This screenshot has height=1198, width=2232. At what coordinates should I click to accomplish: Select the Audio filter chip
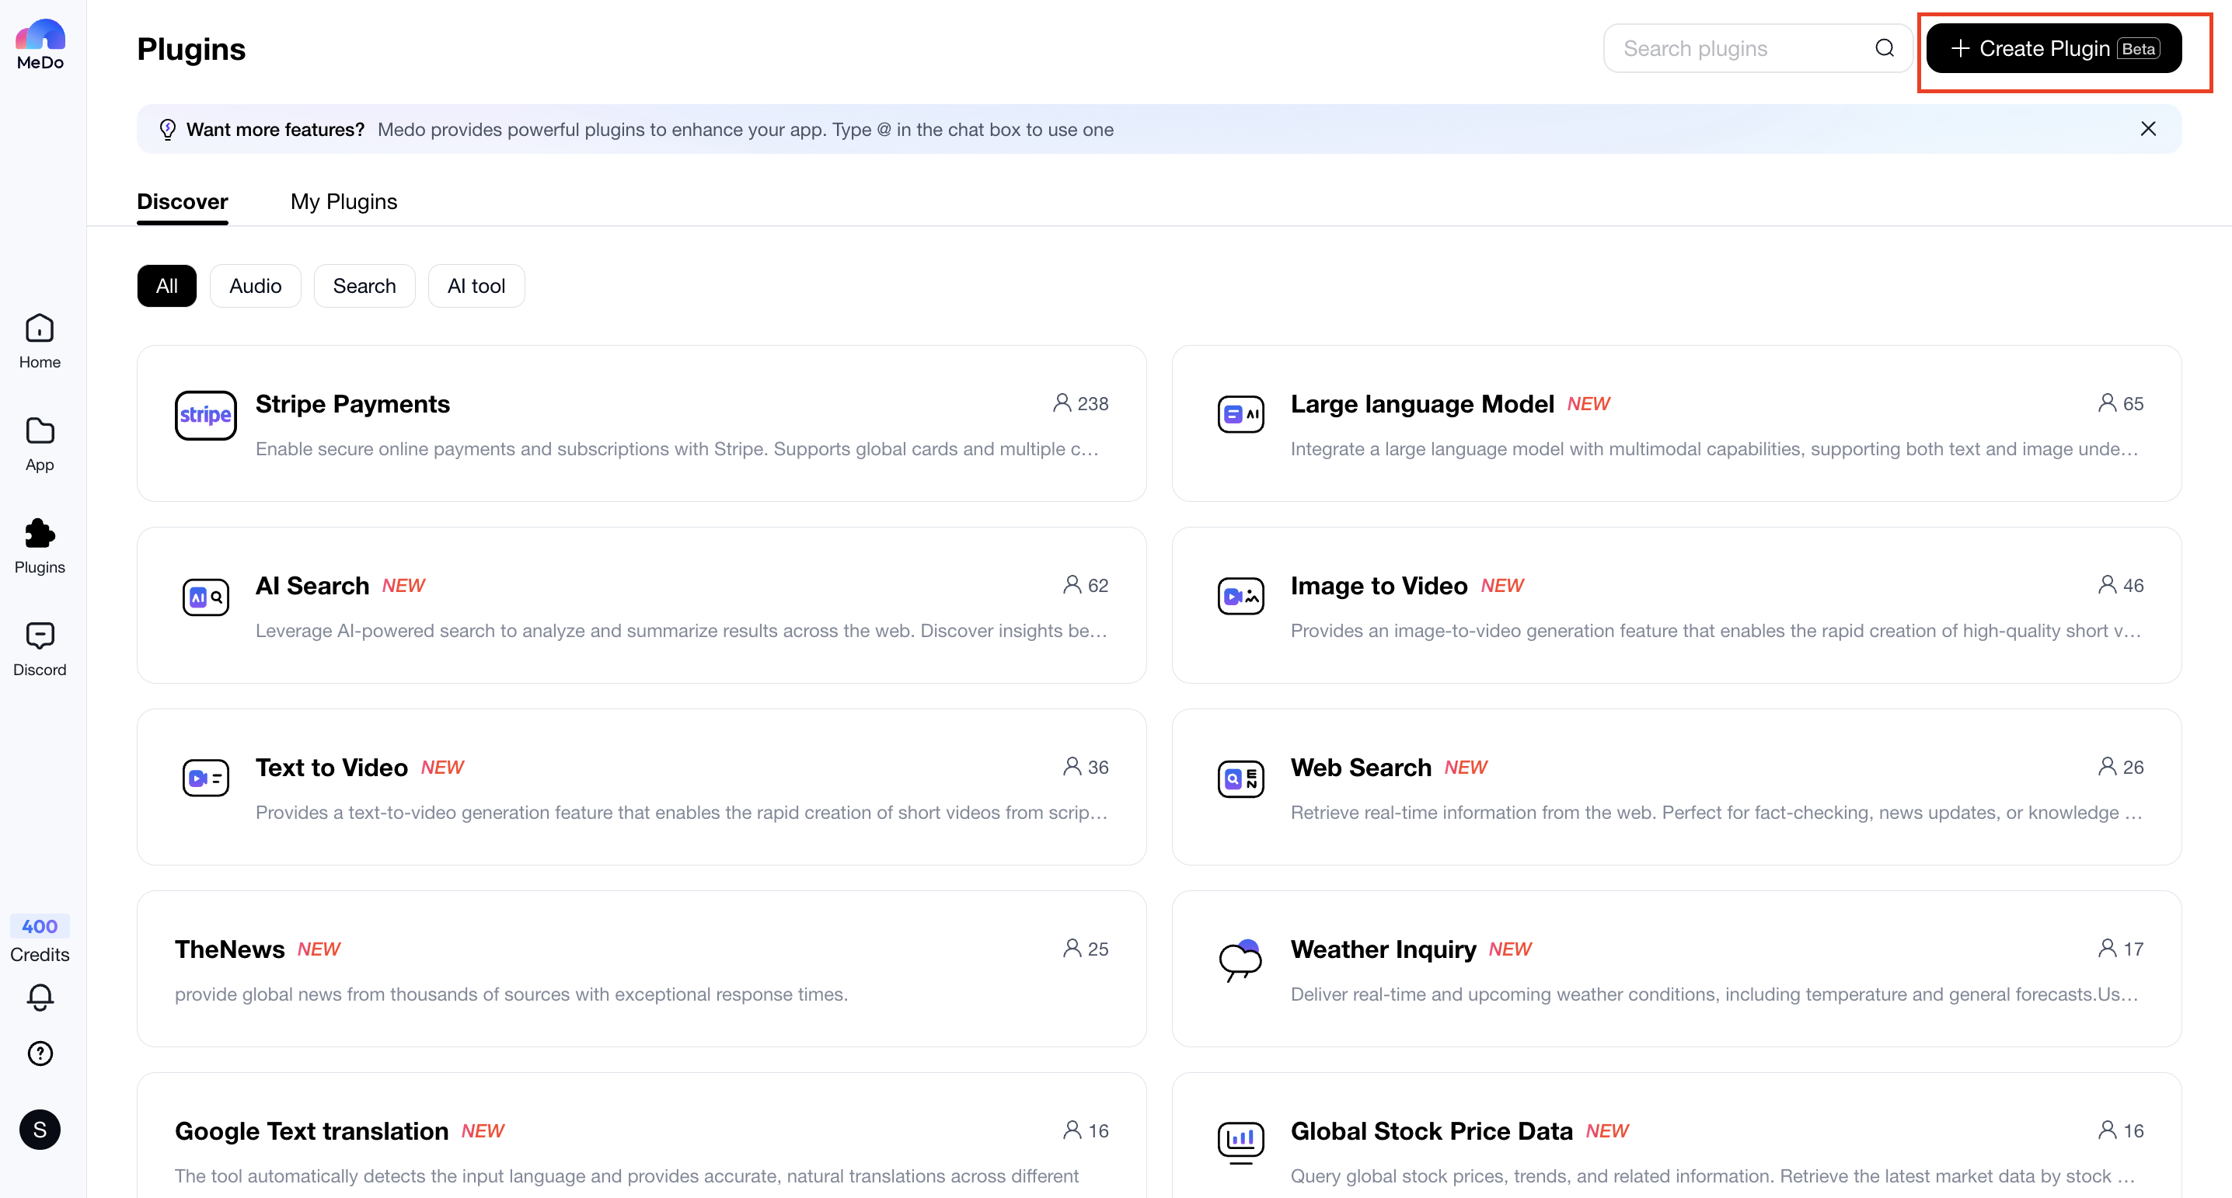tap(255, 286)
